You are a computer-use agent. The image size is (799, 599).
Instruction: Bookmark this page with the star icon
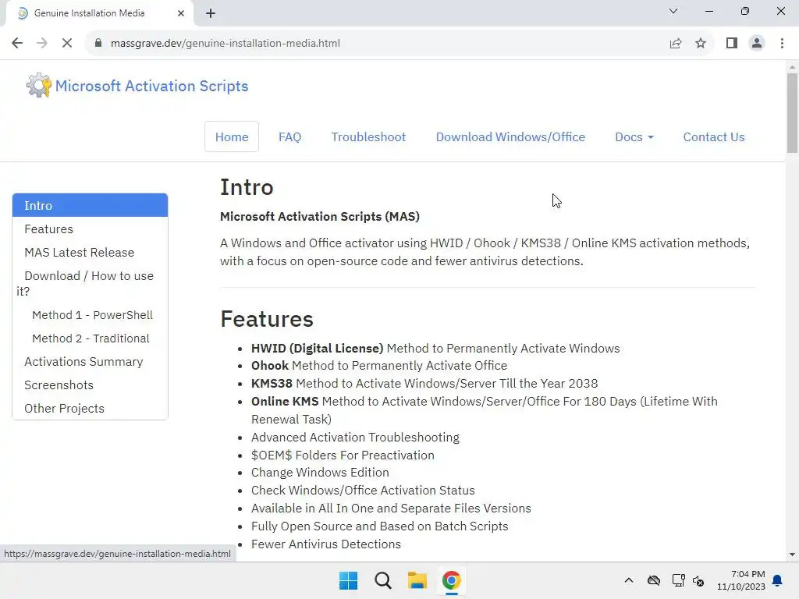point(701,44)
